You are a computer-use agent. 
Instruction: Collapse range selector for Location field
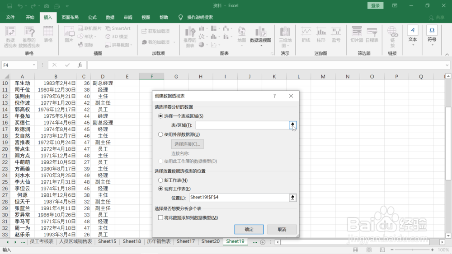(292, 197)
